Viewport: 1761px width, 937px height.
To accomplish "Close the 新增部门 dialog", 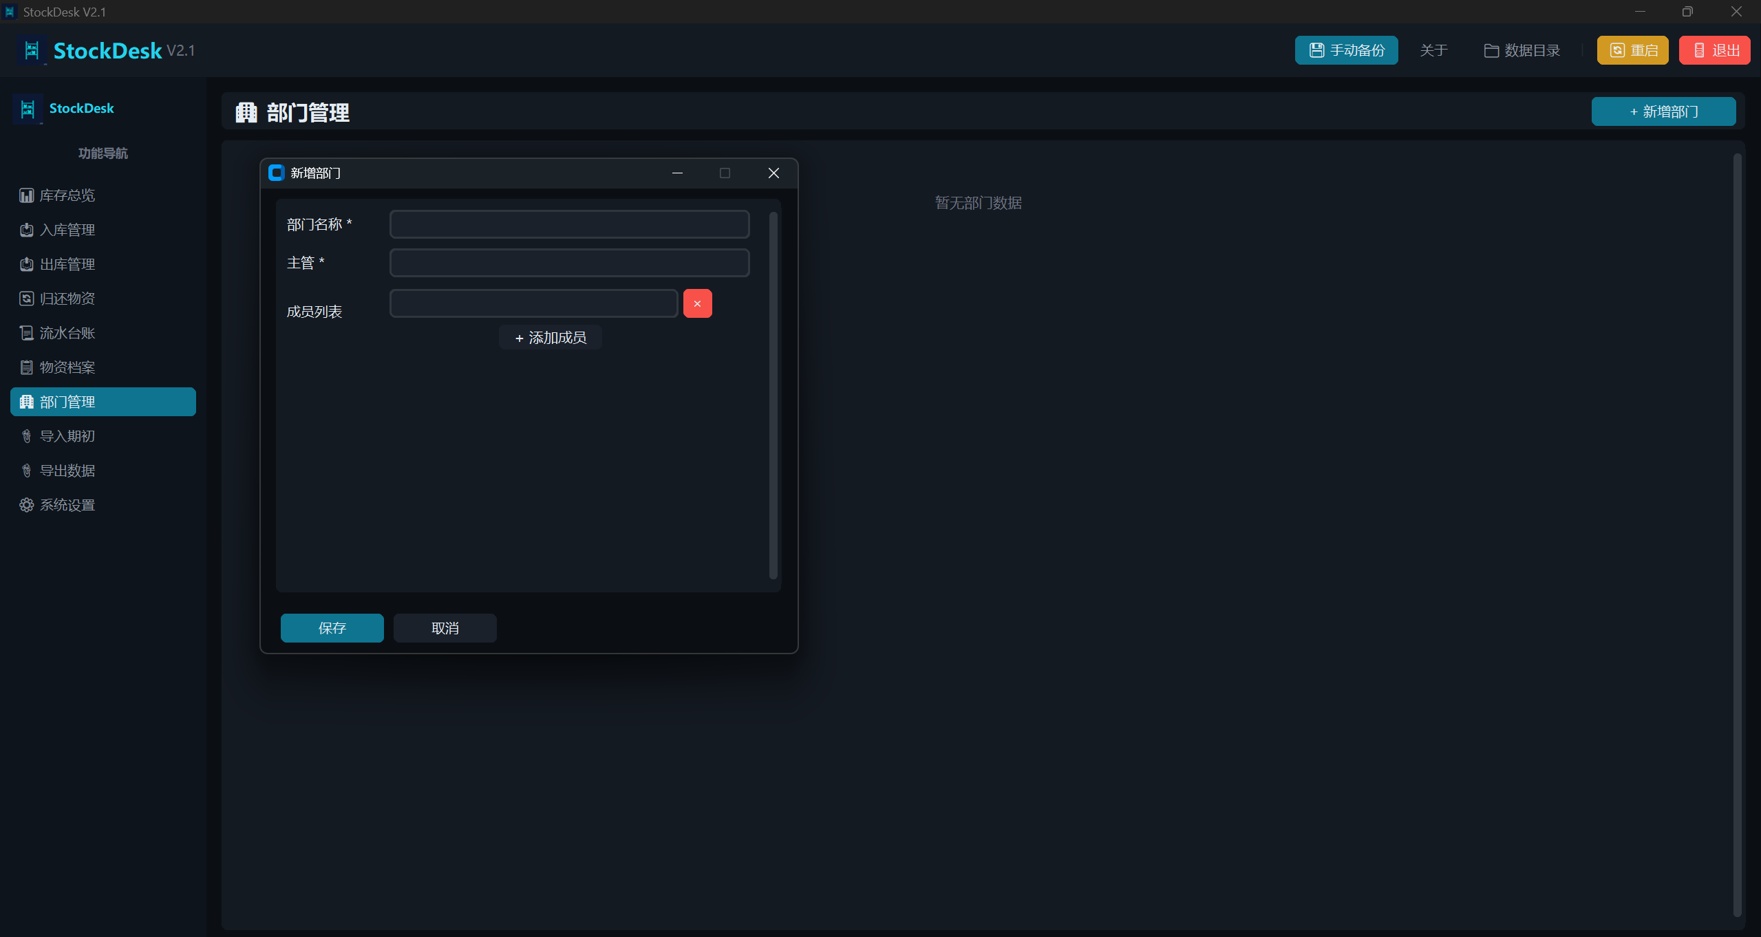I will pyautogui.click(x=773, y=173).
